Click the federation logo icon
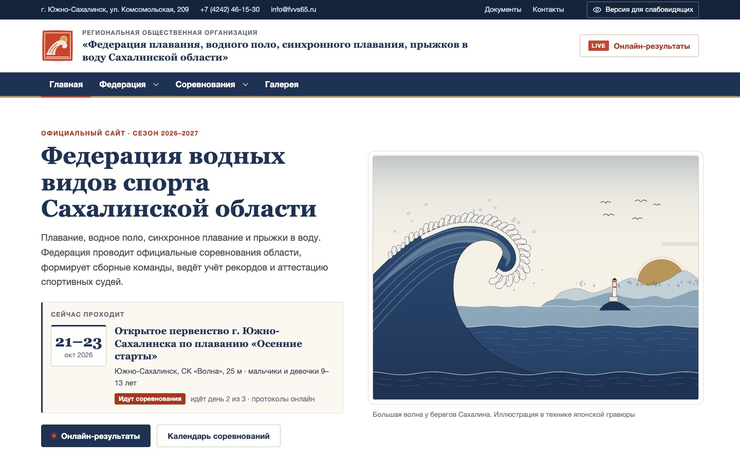740x462 pixels. 57,46
